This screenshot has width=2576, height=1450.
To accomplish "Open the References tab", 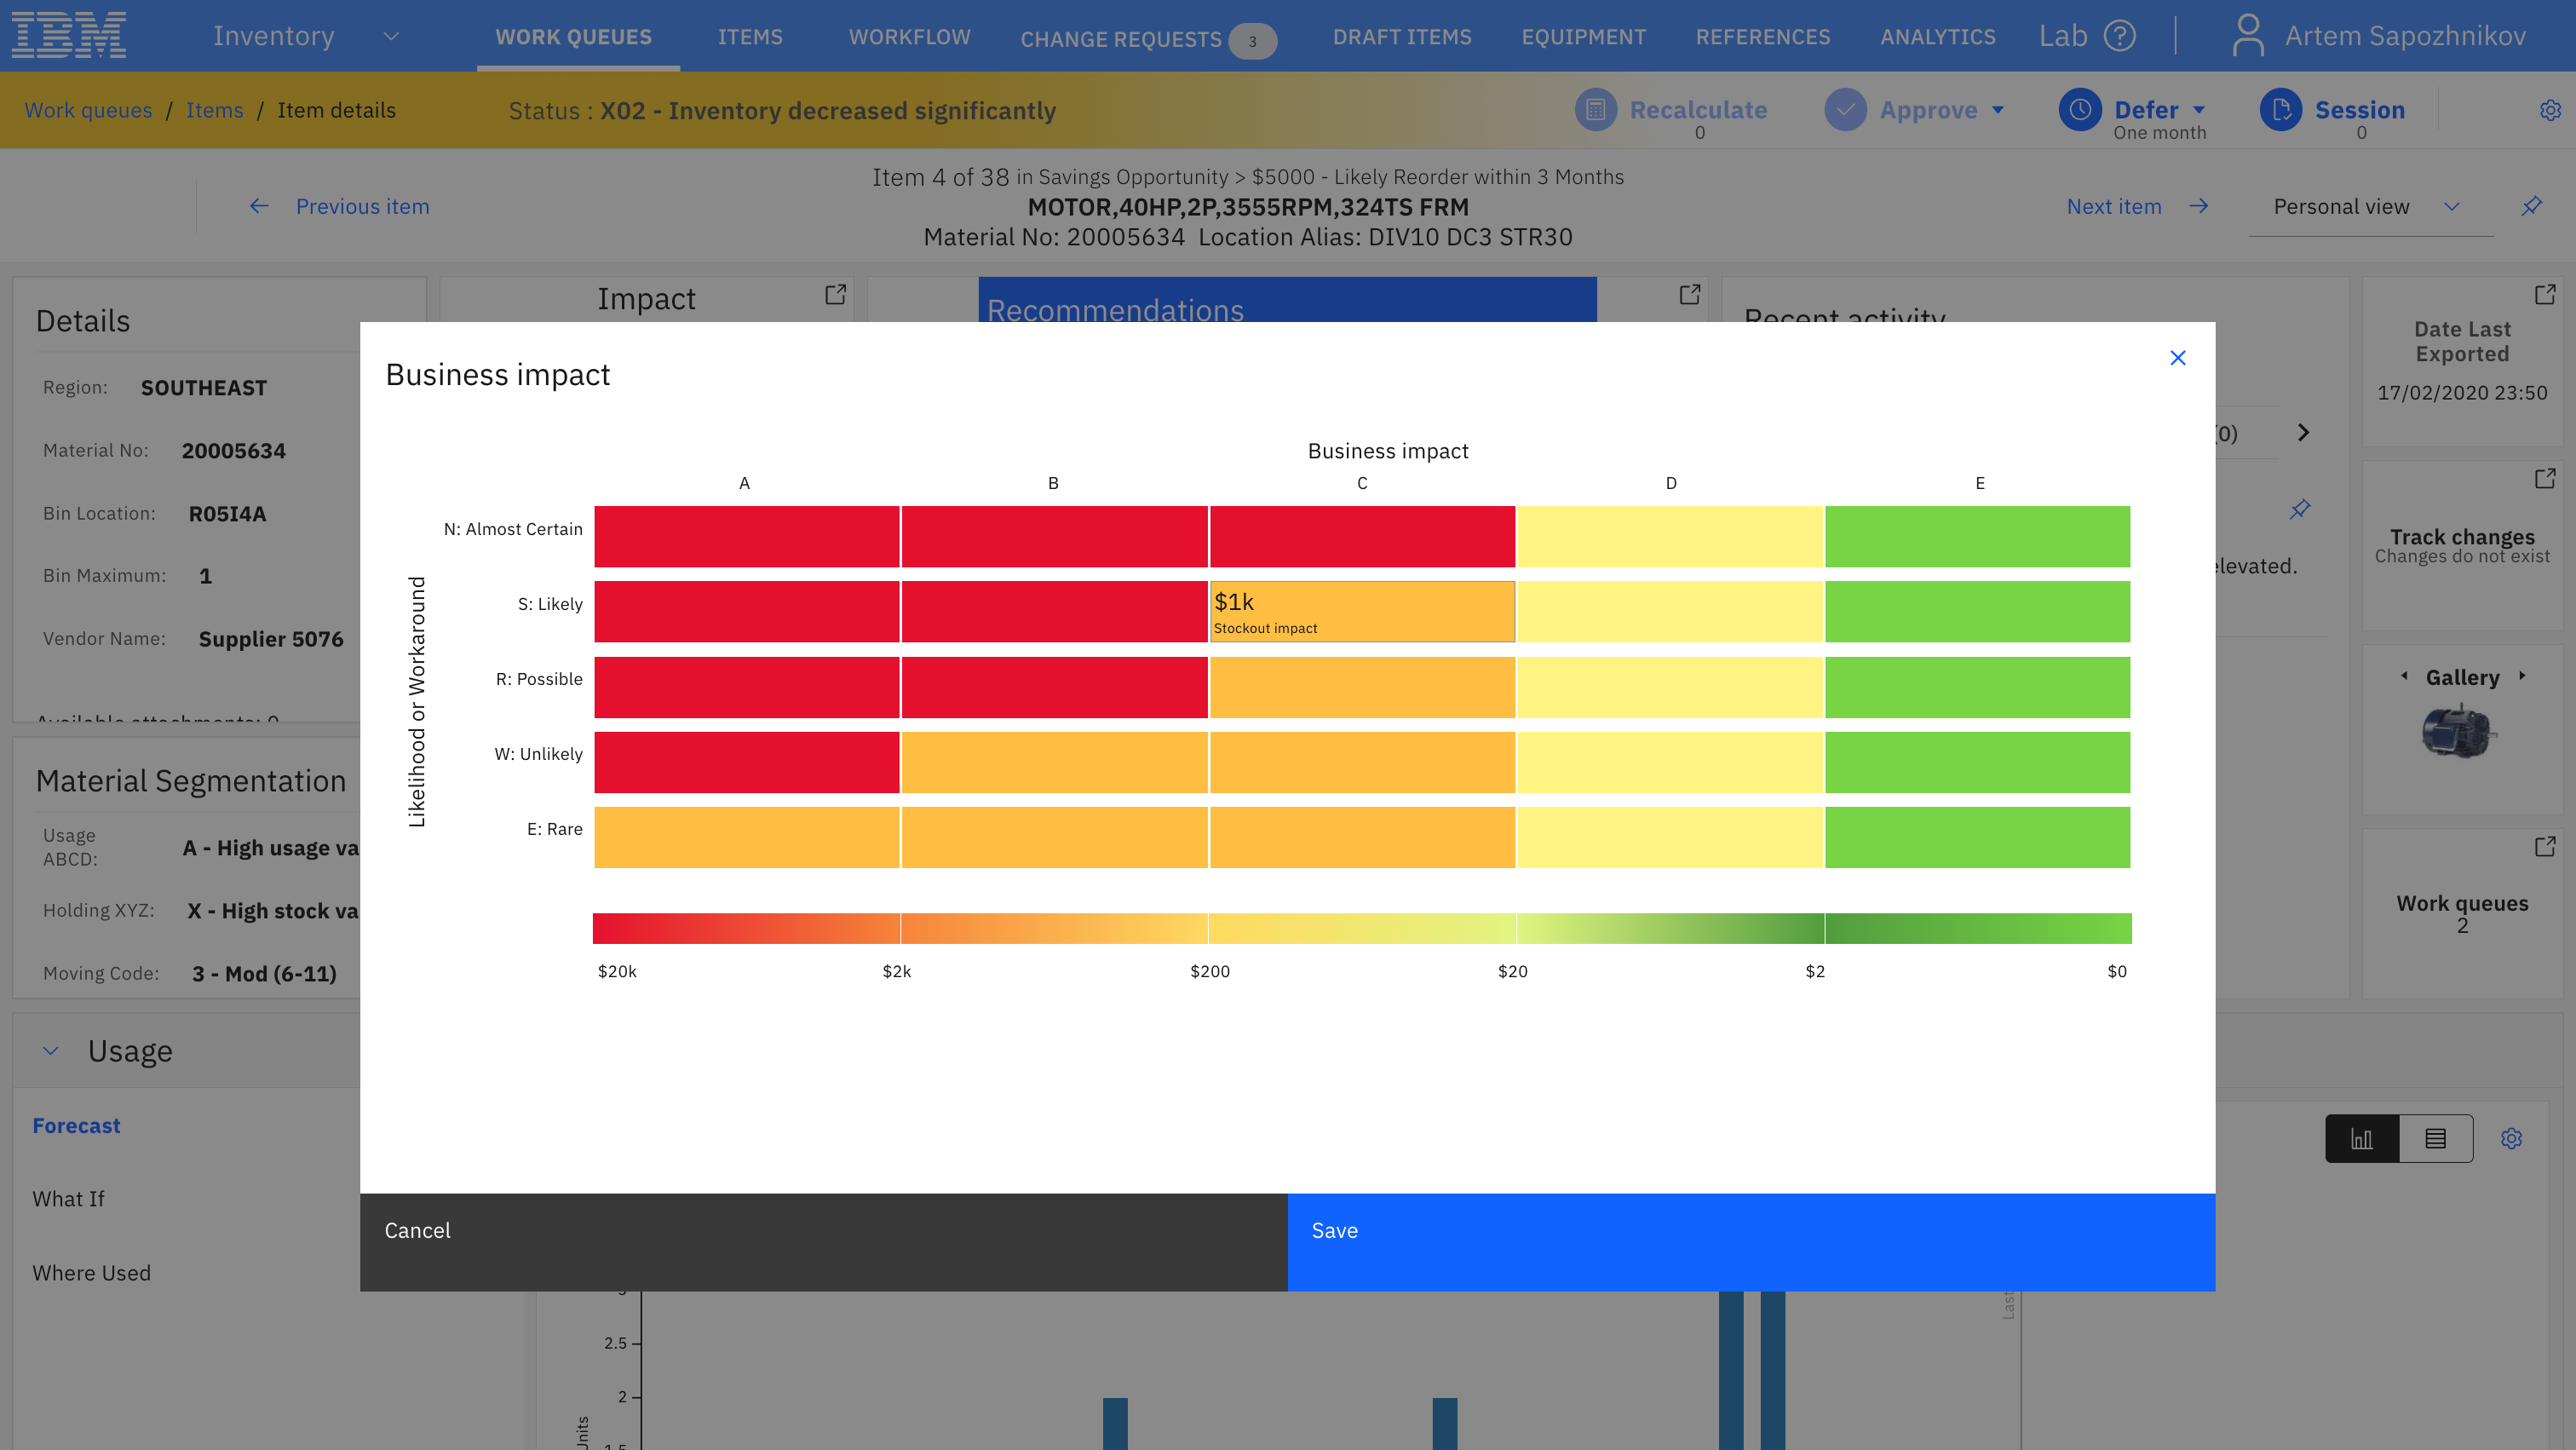I will (x=1762, y=37).
